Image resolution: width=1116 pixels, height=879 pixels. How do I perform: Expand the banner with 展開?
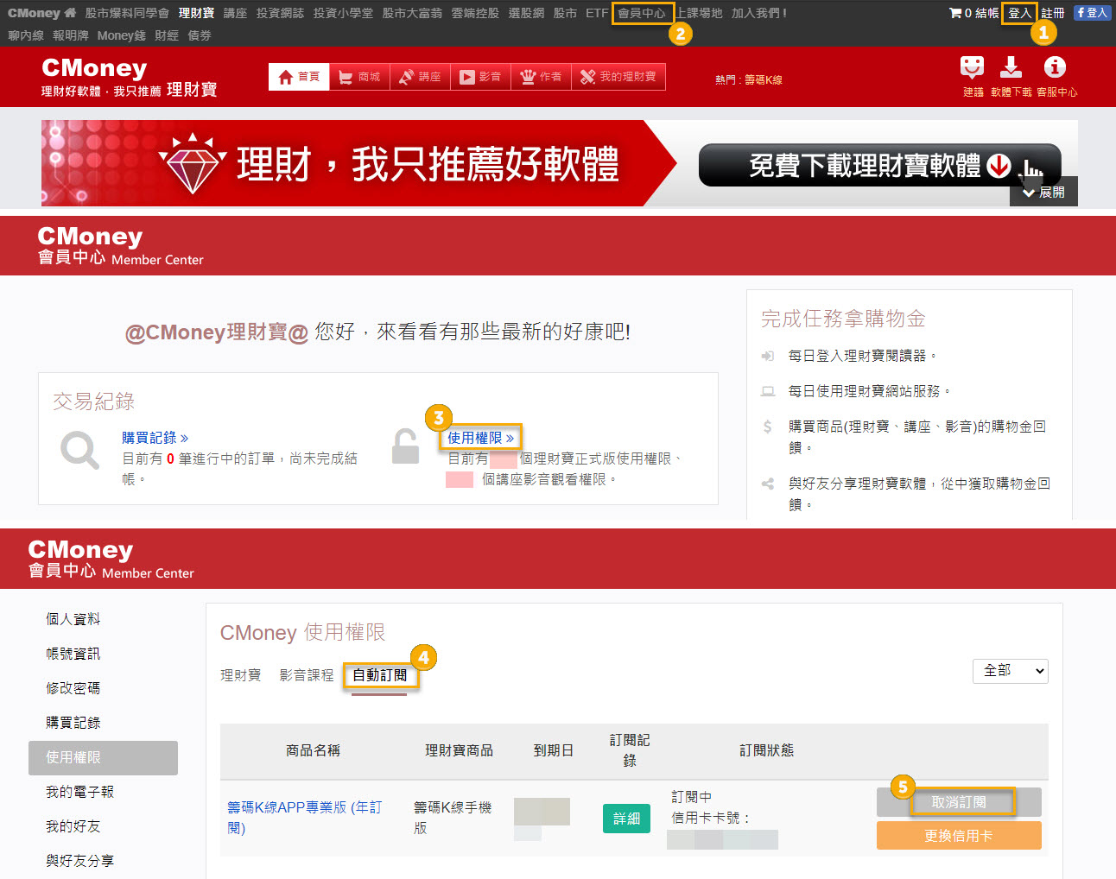coord(1043,192)
